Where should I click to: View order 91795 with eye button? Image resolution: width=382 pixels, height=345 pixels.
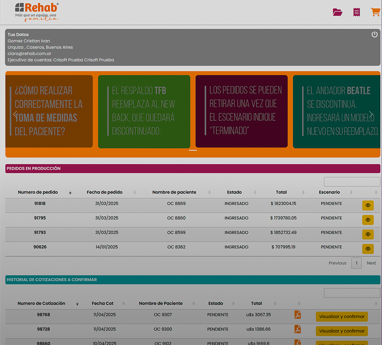click(367, 220)
